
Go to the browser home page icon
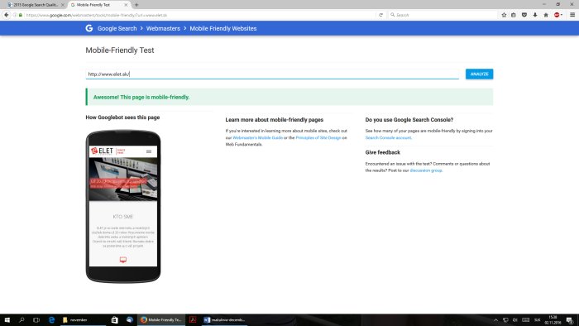(546, 15)
